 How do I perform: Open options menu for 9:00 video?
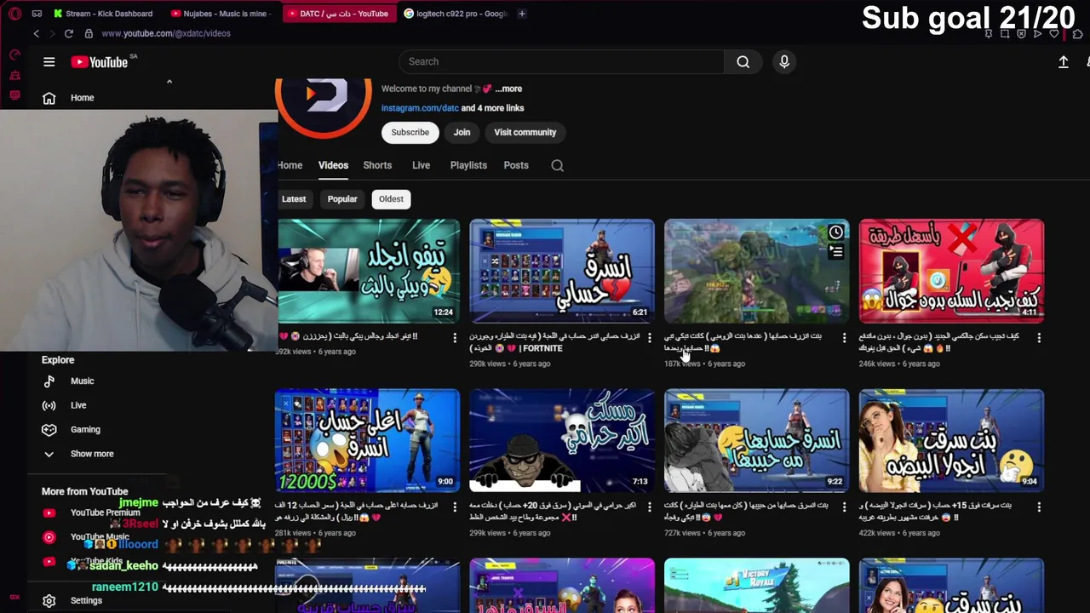(x=455, y=507)
